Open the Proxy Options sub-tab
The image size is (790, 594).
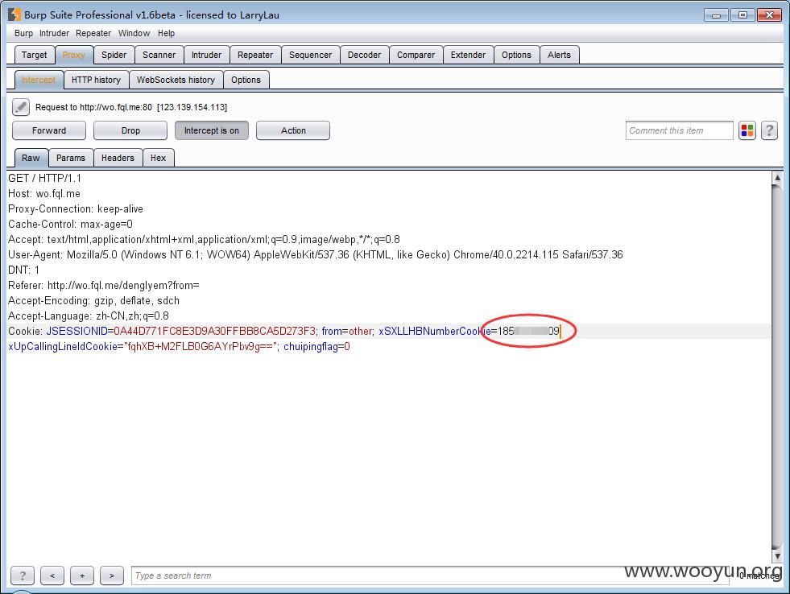click(246, 80)
